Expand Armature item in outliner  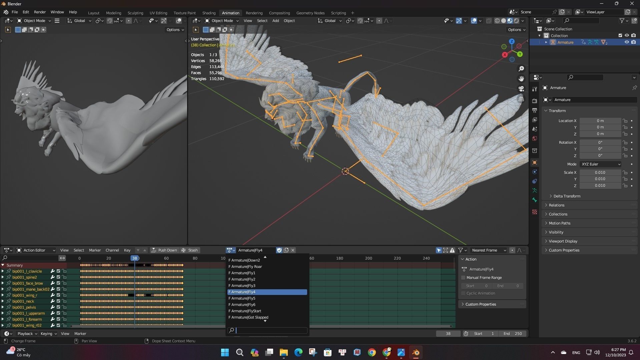click(546, 42)
